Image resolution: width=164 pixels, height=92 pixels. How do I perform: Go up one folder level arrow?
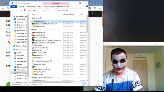click(x=22, y=10)
